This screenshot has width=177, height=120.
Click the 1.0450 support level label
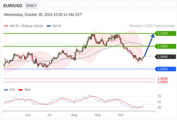[162, 82]
